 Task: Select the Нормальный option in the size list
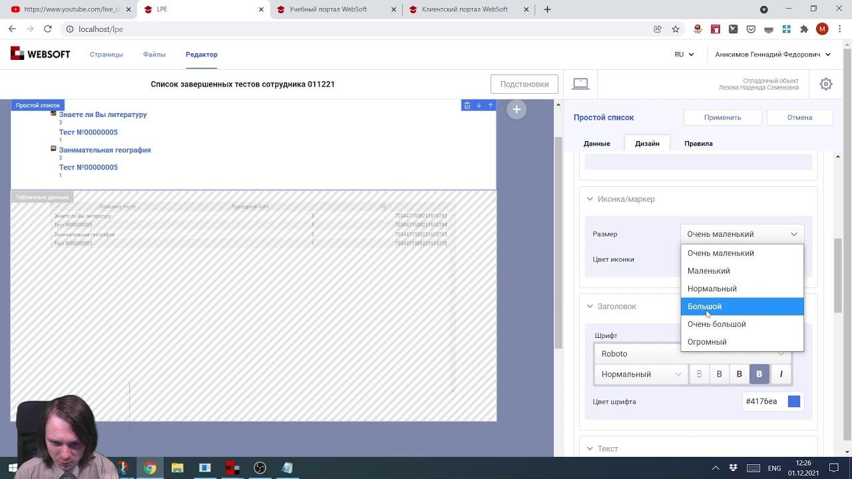coord(742,289)
